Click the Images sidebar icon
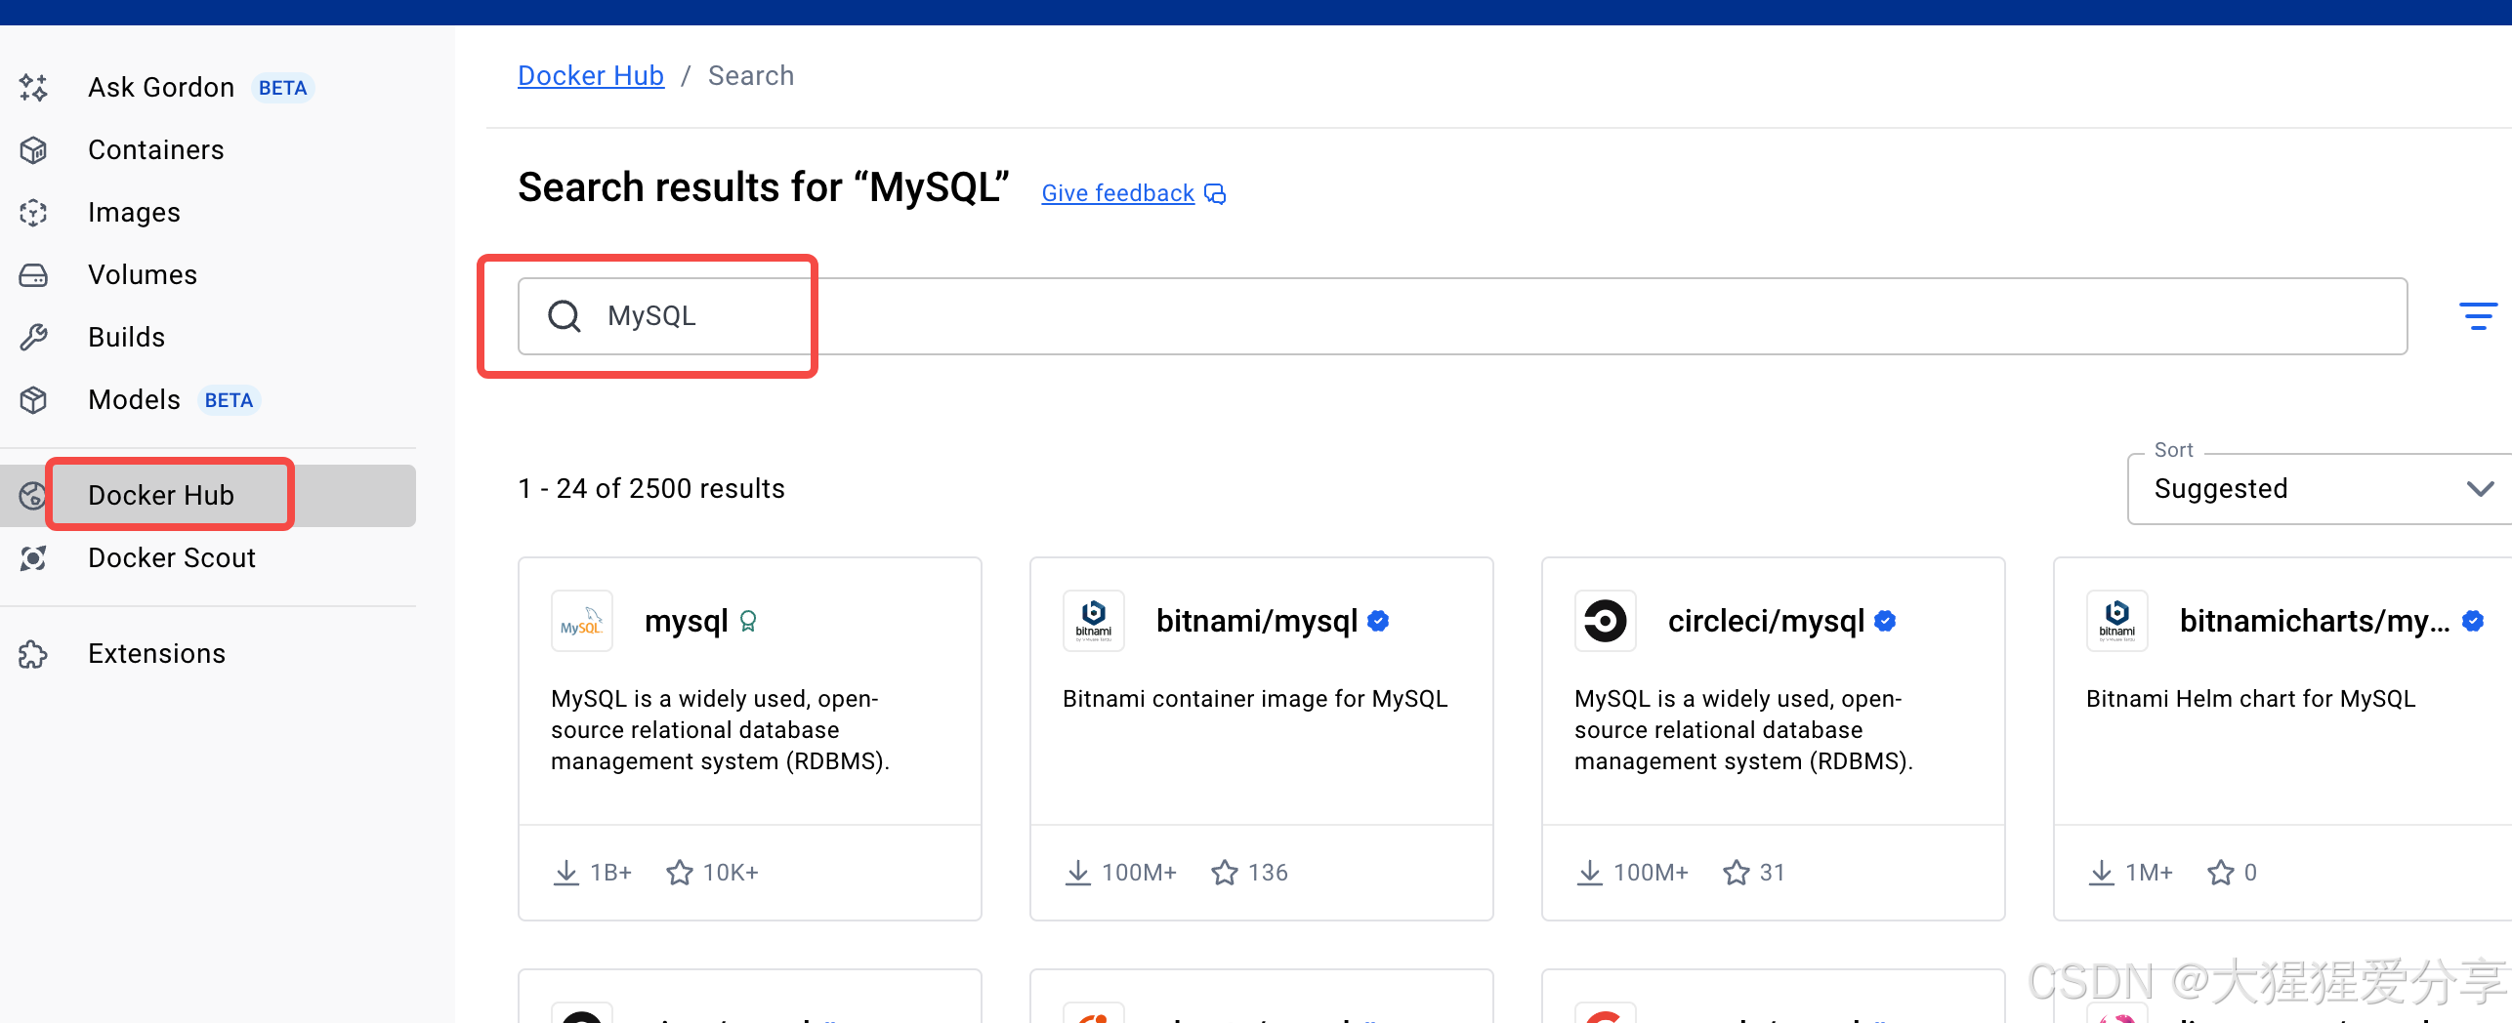 click(33, 213)
